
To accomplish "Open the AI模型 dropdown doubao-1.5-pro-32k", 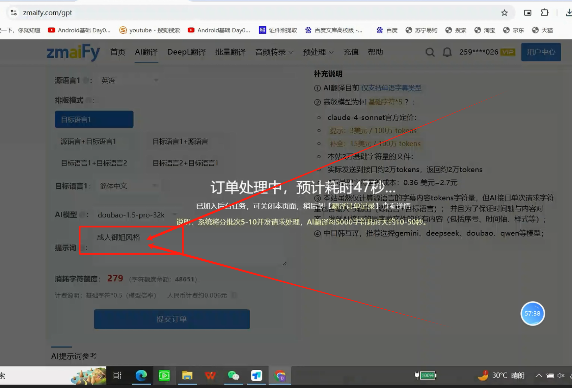I will (137, 215).
